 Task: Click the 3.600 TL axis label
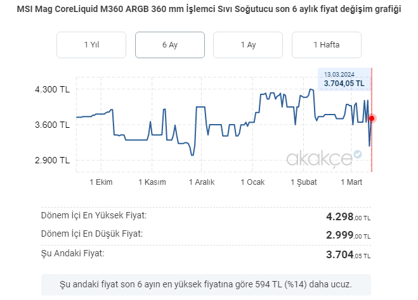[52, 125]
